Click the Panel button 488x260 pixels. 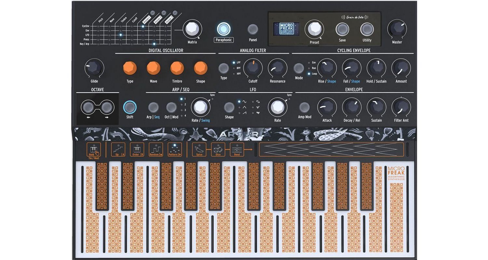[253, 29]
